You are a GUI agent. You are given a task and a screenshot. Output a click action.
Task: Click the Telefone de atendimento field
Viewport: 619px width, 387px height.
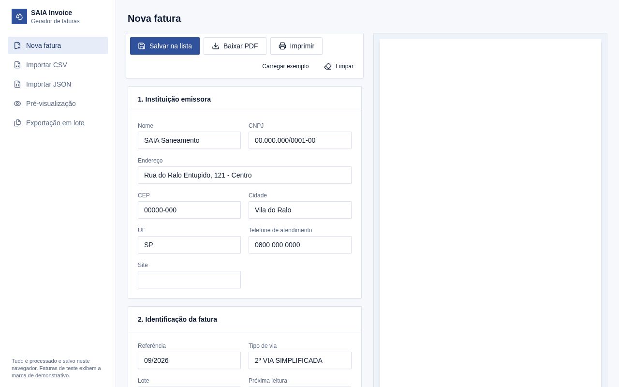[x=300, y=245]
